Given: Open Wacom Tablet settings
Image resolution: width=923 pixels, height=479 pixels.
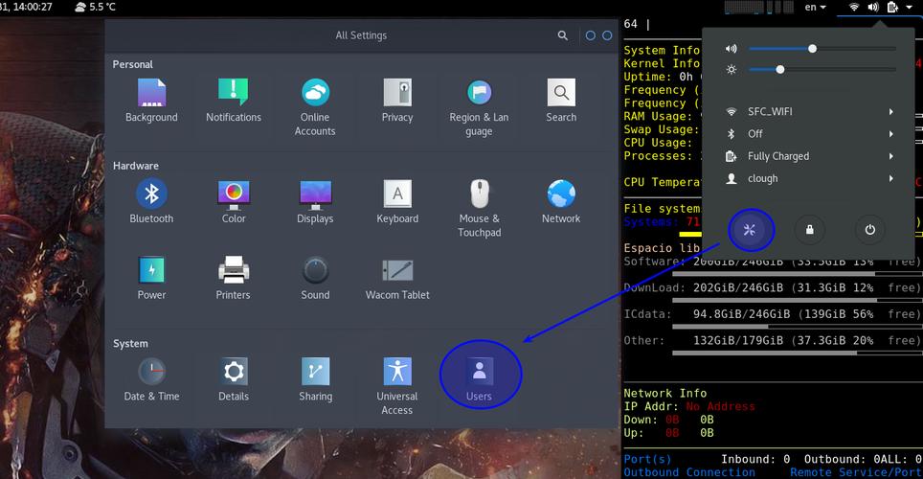Looking at the screenshot, I should pos(397,278).
